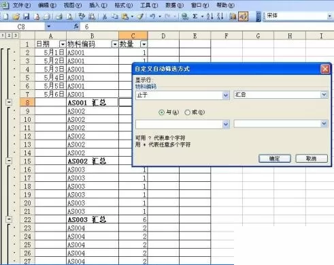Click the 取消 button in dialog
This screenshot has width=334, height=265.
(x=312, y=159)
